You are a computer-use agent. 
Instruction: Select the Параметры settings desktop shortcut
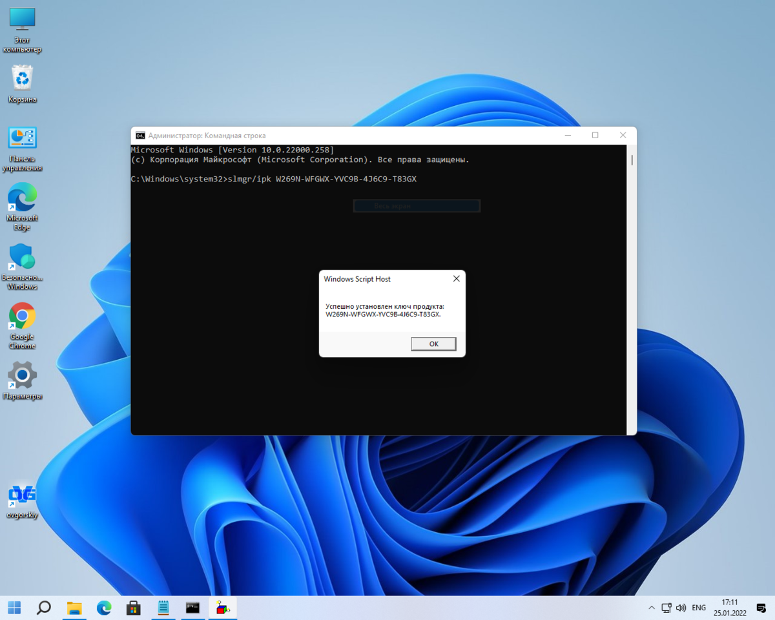click(x=22, y=381)
